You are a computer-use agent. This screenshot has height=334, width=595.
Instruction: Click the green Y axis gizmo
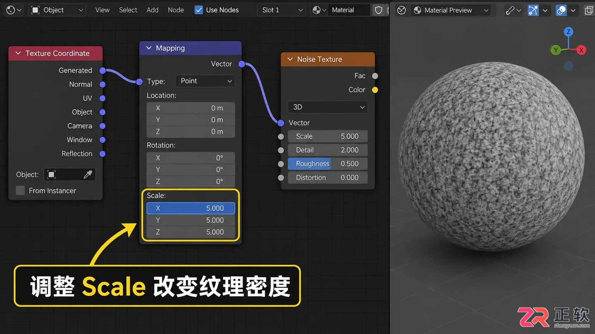(x=556, y=50)
